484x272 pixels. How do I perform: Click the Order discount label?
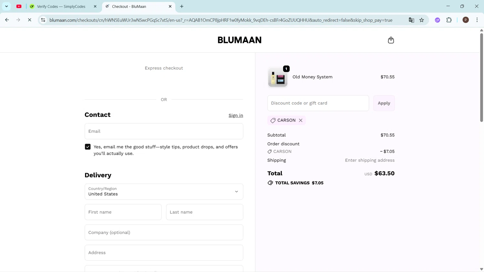(x=283, y=144)
